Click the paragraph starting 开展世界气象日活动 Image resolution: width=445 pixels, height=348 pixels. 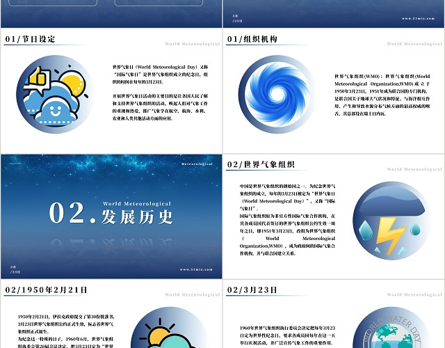160,107
